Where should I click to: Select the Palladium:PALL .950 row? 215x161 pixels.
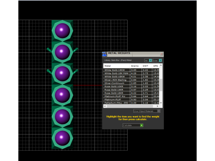[x=131, y=103]
